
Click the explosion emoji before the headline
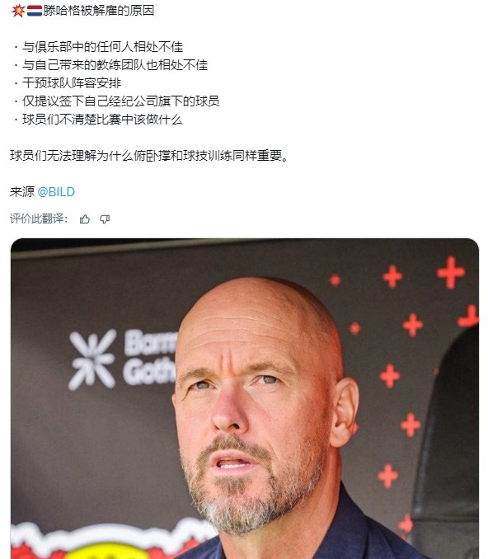[x=18, y=11]
